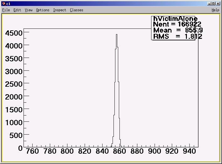
Task: Click the y-axis label 1000
Action: point(14,123)
